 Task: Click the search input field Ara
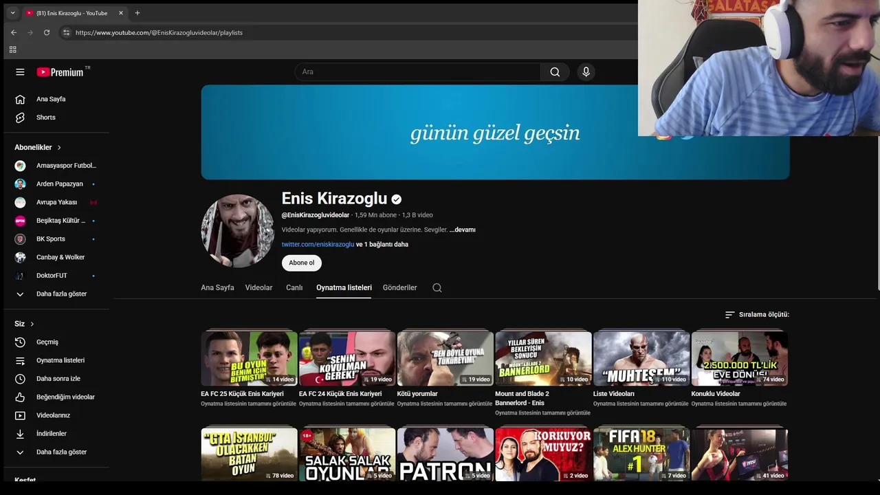point(417,71)
